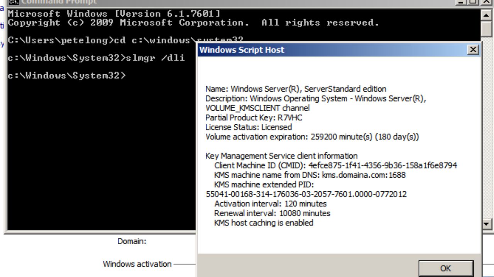Viewport: 494px width, 277px height.
Task: Click the Command Prompt scrollbar thumb
Action: pyautogui.click(x=486, y=29)
